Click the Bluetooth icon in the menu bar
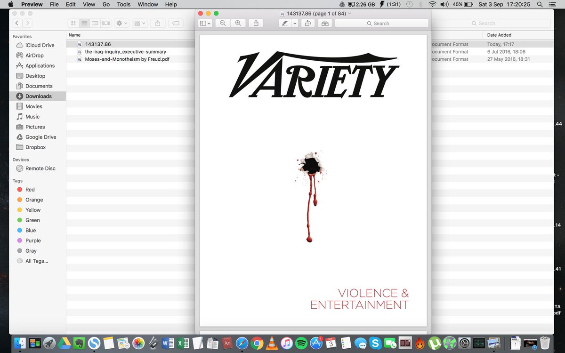565x353 pixels. click(421, 4)
